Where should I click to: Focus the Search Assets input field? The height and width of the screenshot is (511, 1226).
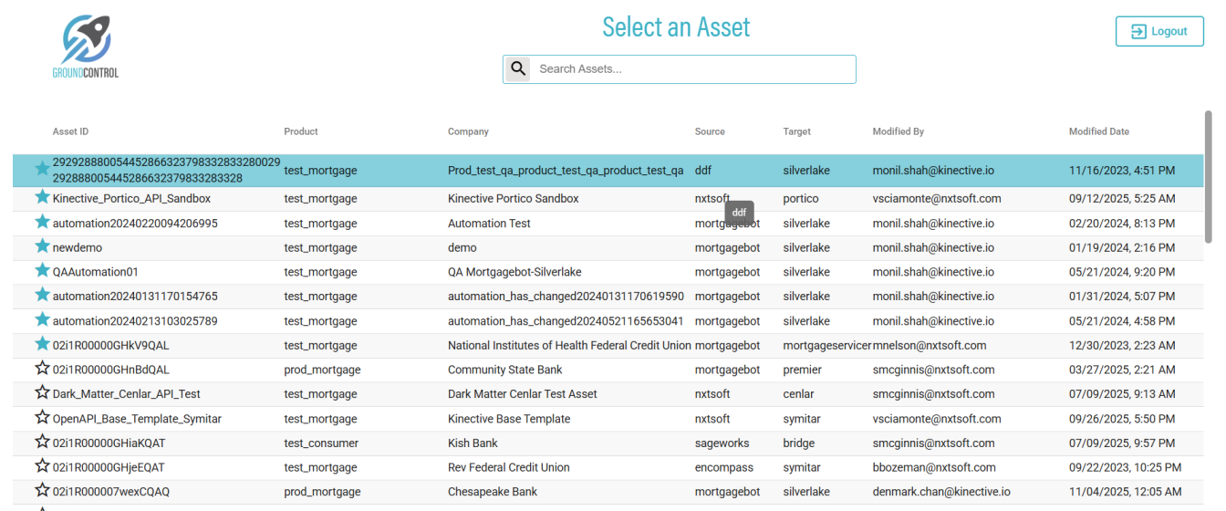tap(693, 68)
